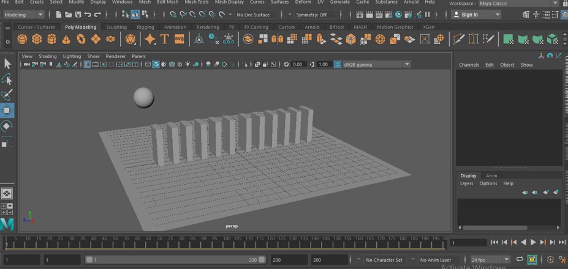Open the Mesh Tools menu
568x269 pixels.
[x=196, y=2]
